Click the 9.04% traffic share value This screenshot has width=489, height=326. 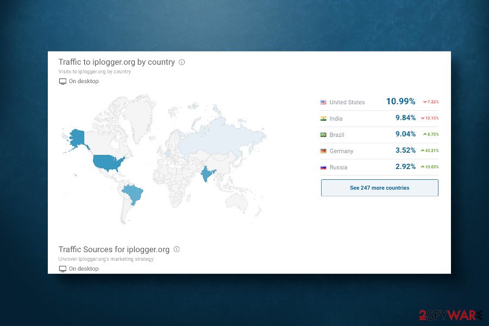pyautogui.click(x=405, y=134)
